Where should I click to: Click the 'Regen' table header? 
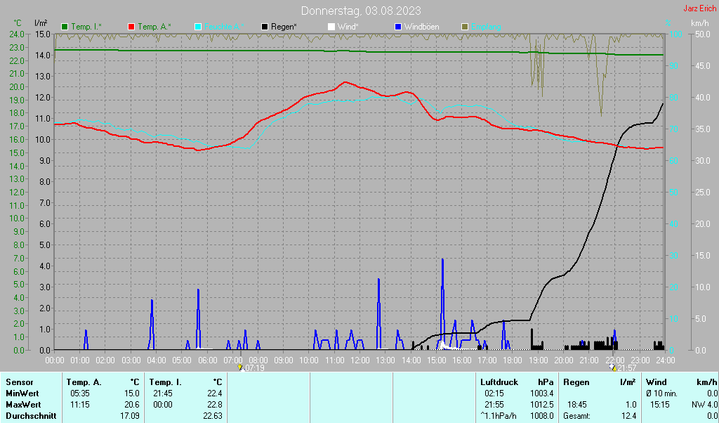point(576,382)
